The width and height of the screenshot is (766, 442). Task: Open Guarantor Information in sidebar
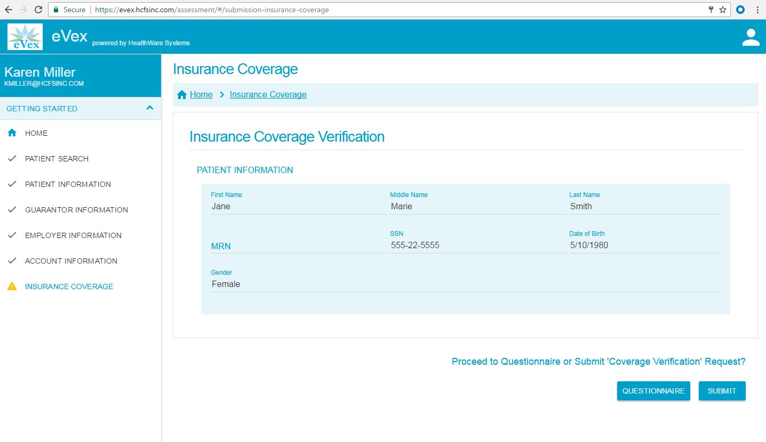(x=76, y=210)
